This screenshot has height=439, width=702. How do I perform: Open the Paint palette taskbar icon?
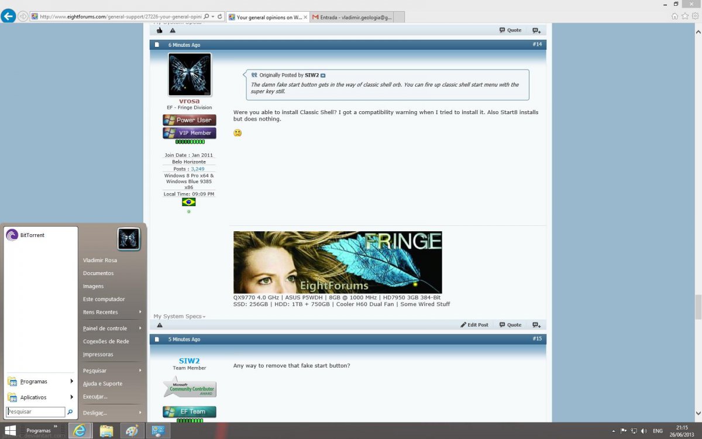point(132,431)
